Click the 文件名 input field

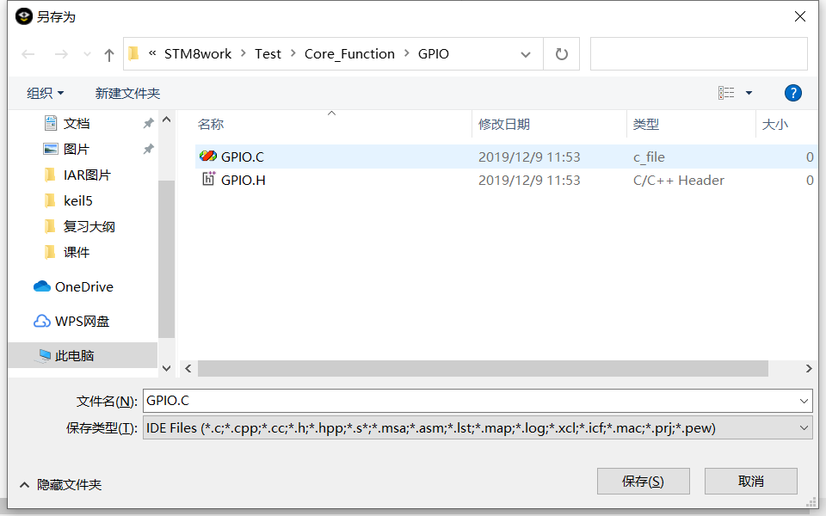coord(471,402)
